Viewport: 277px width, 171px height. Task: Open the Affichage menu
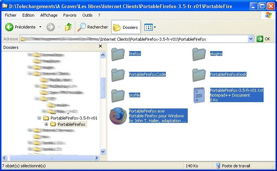49,15
